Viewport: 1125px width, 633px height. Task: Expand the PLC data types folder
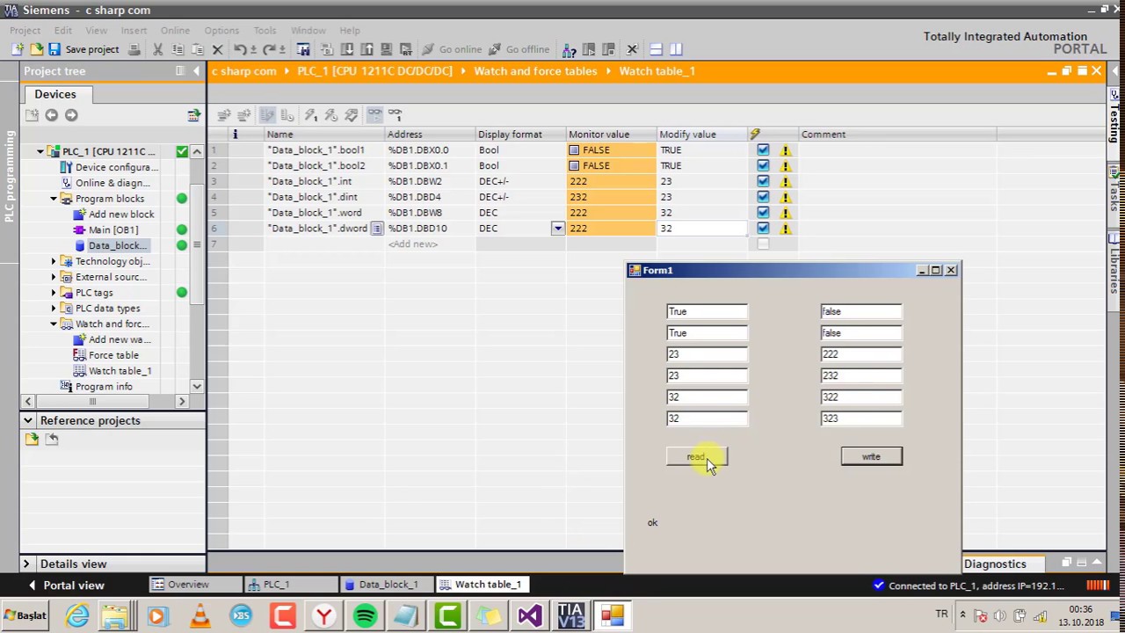[x=53, y=309]
